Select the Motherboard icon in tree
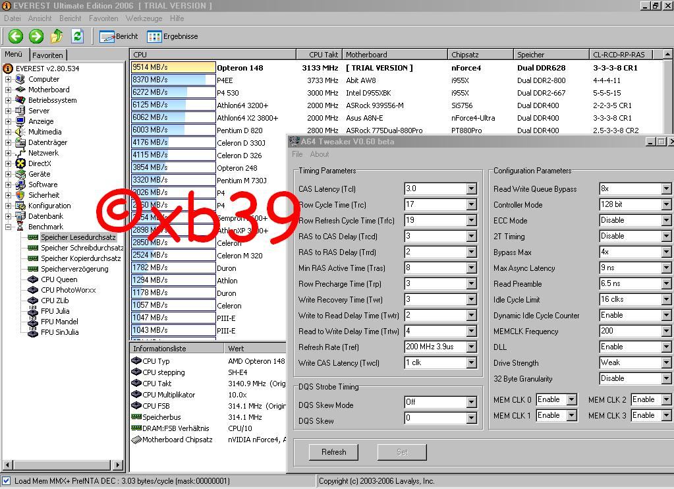 point(20,90)
